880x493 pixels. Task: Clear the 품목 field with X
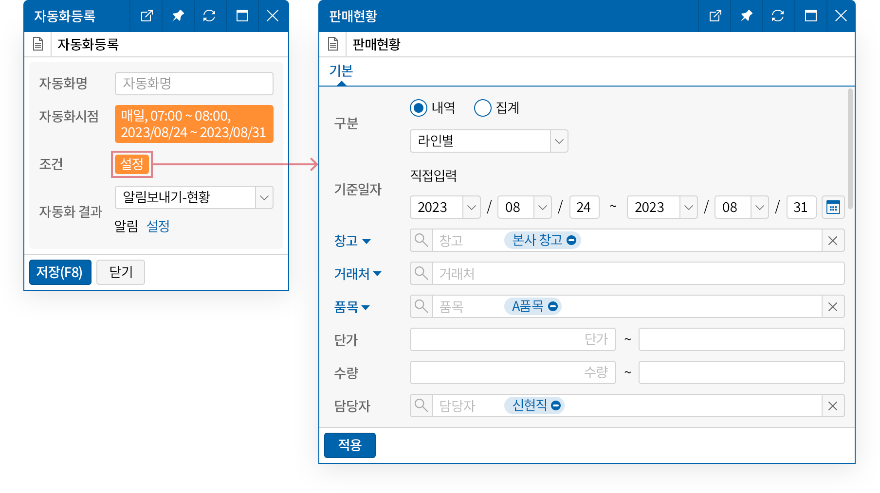(833, 307)
